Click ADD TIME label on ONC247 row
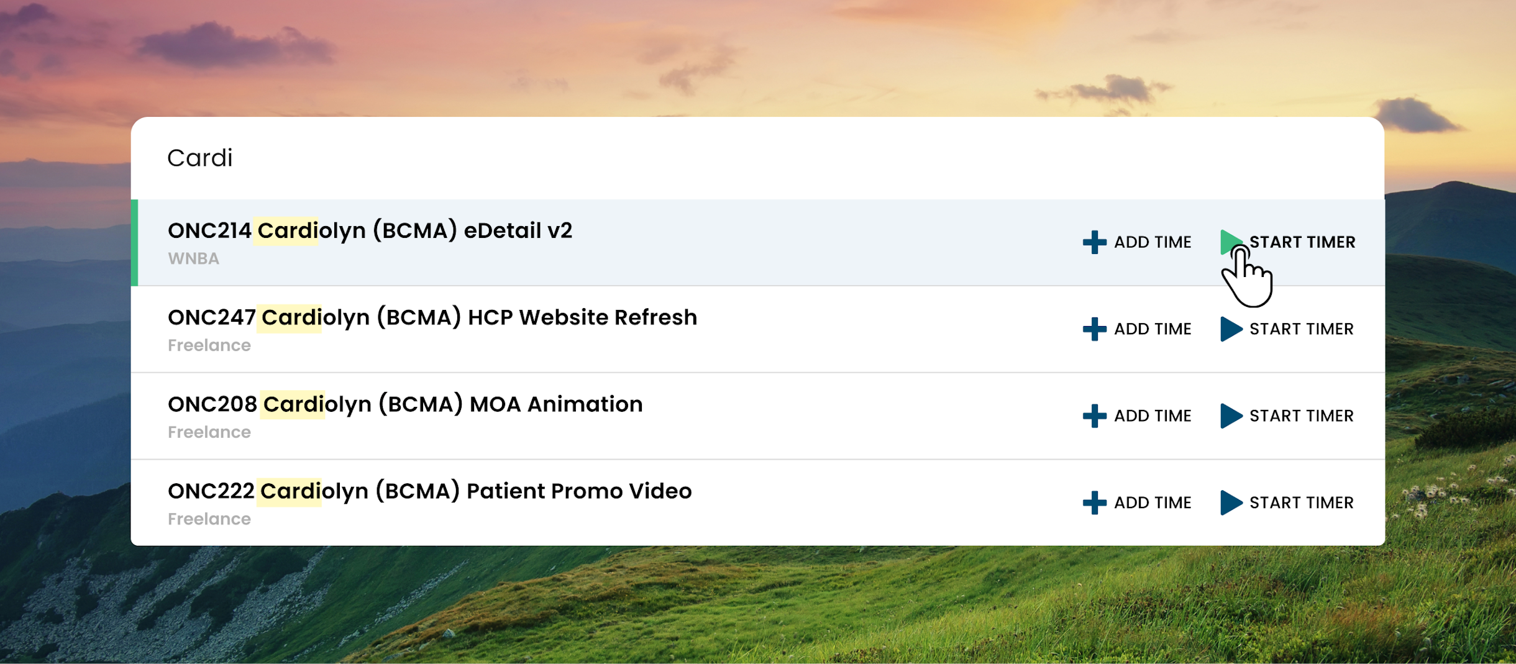 pyautogui.click(x=1153, y=329)
